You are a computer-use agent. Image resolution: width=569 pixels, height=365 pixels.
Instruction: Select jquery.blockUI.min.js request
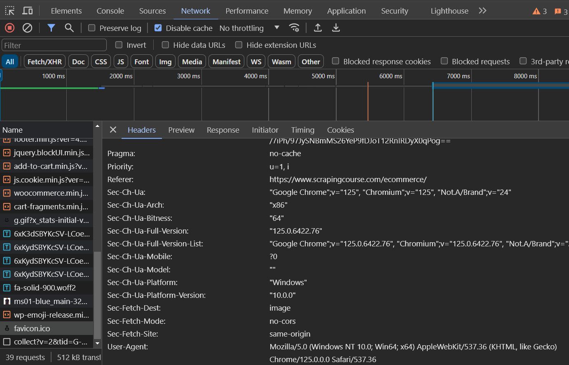coord(47,153)
